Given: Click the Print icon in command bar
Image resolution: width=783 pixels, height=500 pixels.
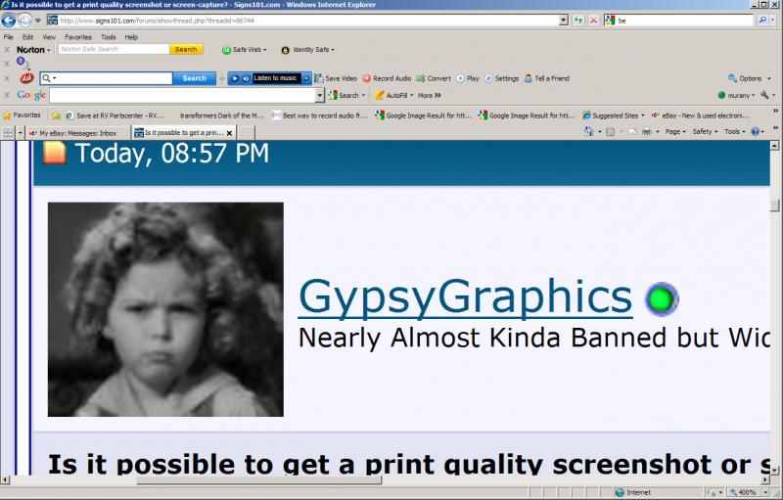Looking at the screenshot, I should (647, 132).
